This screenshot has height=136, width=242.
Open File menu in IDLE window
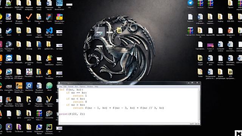60,87
